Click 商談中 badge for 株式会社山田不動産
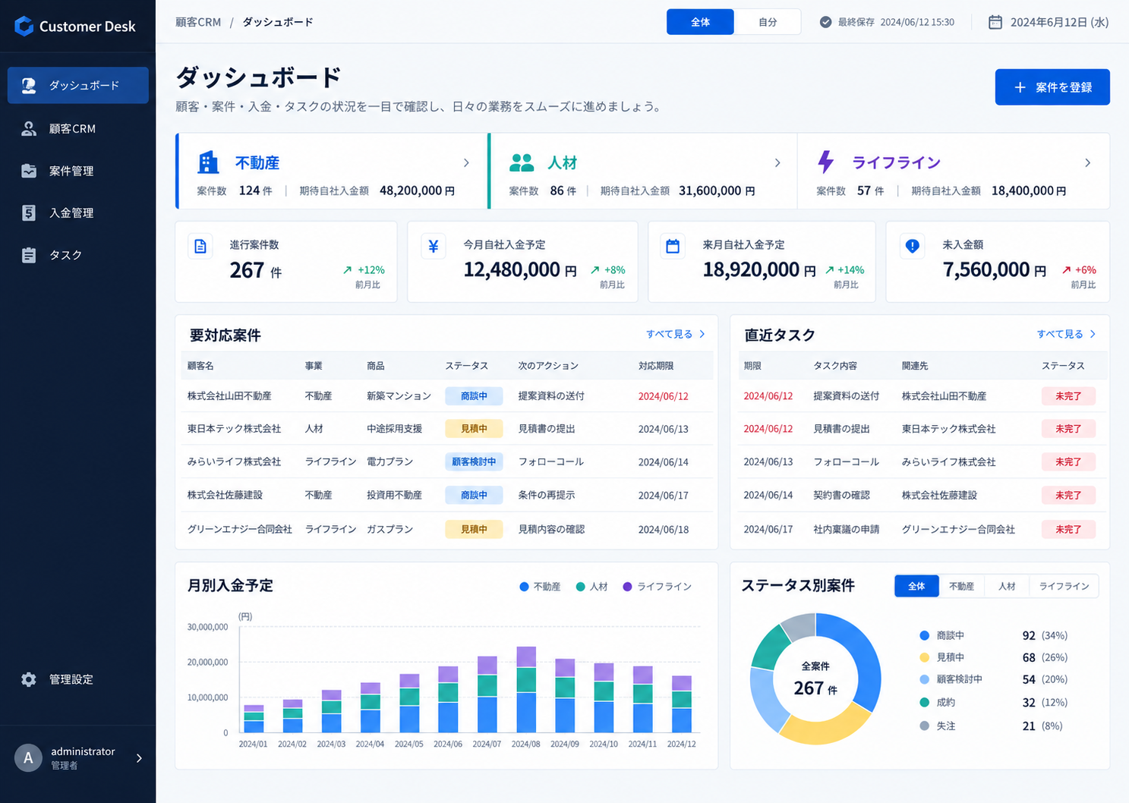The height and width of the screenshot is (803, 1129). click(474, 395)
